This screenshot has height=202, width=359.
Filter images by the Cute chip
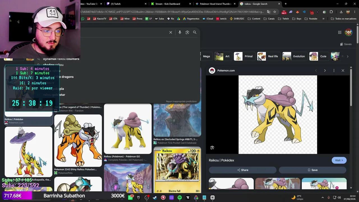[319, 56]
